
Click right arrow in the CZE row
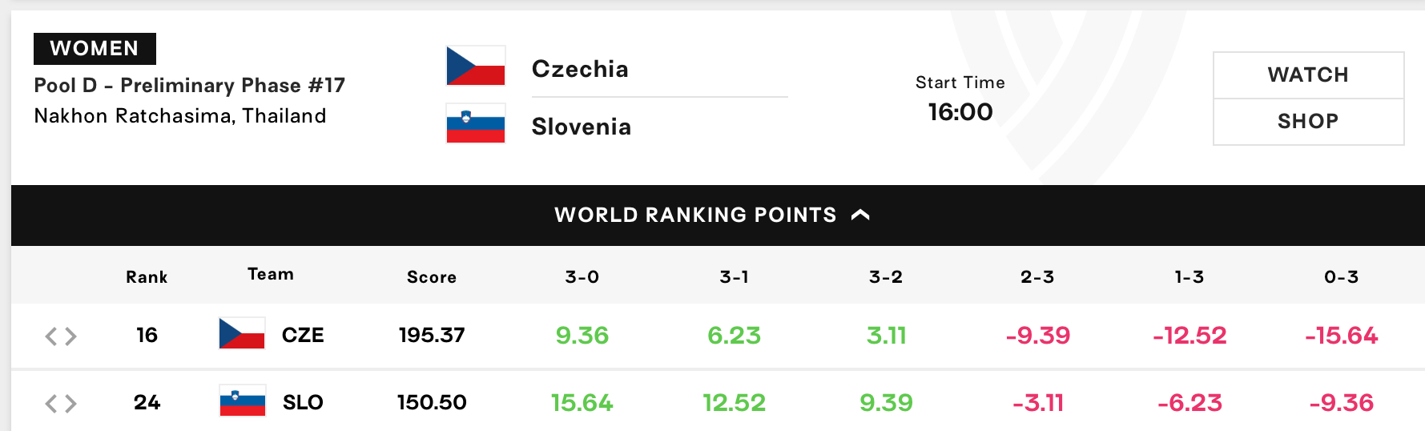point(70,336)
